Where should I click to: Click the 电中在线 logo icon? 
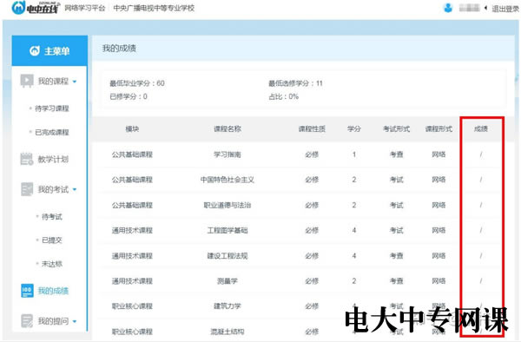point(18,8)
